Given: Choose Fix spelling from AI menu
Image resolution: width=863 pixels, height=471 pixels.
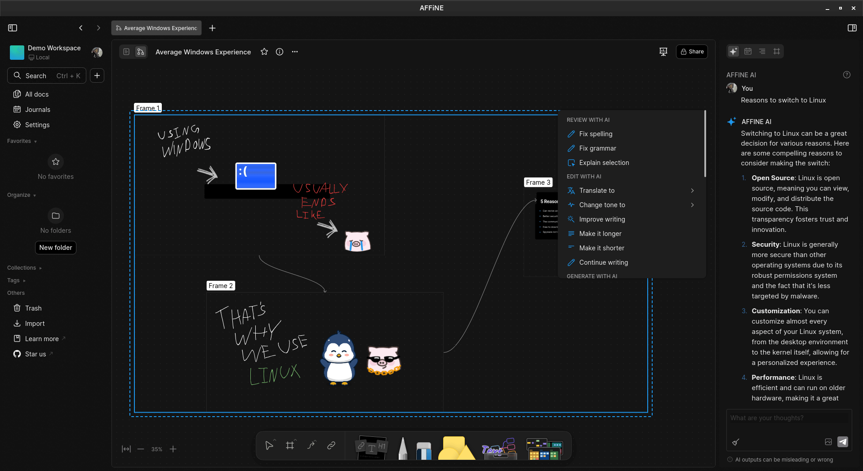Looking at the screenshot, I should click(596, 134).
